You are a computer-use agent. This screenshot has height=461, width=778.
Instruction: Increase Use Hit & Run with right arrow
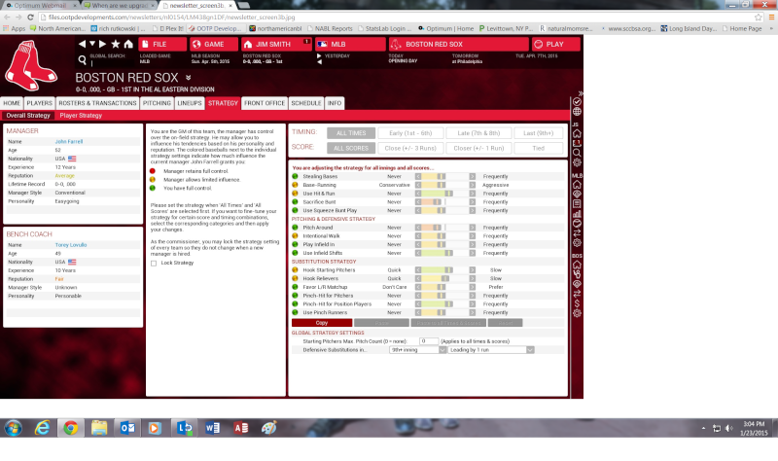coord(473,194)
